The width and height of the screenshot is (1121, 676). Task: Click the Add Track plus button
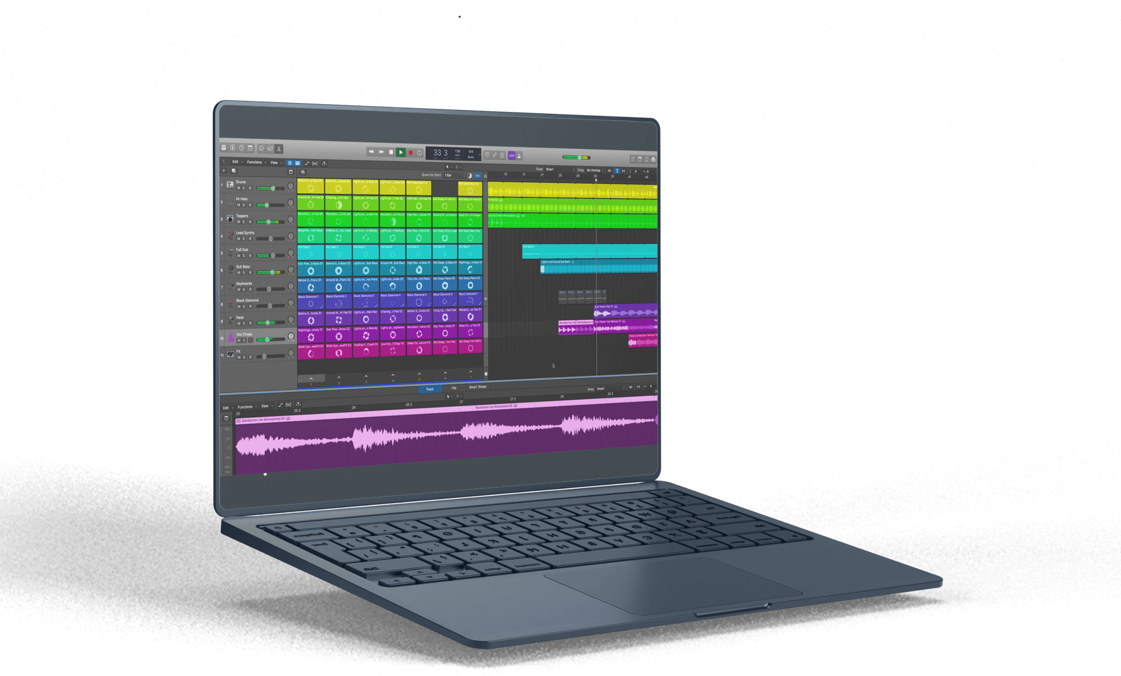coord(224,170)
